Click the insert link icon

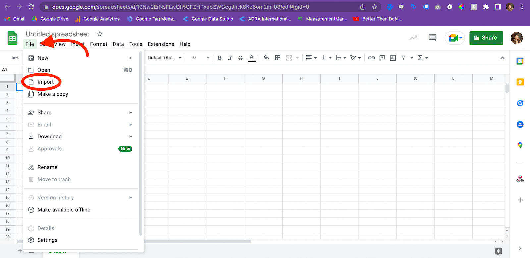pyautogui.click(x=372, y=58)
